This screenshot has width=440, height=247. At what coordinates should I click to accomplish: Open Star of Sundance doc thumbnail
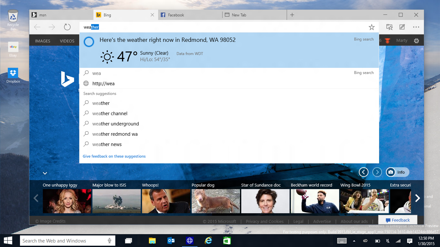point(265,201)
